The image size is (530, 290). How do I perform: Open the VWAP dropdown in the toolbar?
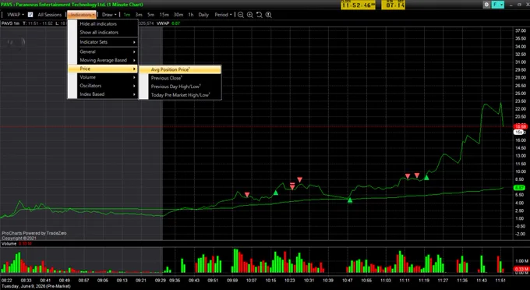tap(16, 15)
